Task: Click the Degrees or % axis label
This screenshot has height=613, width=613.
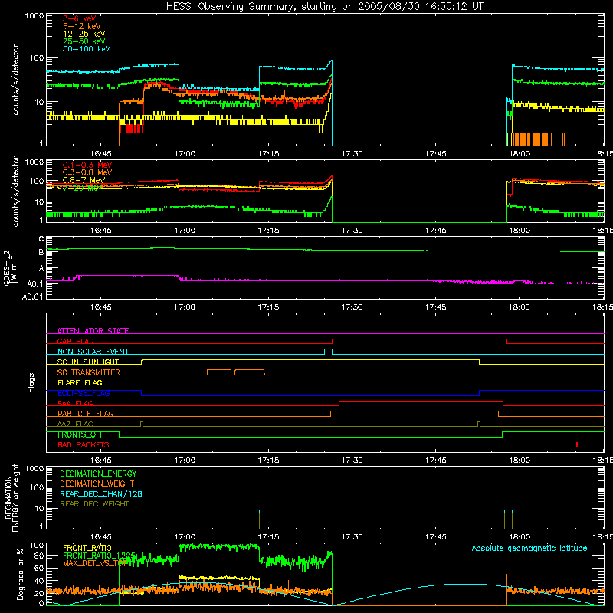Action: click(20, 574)
